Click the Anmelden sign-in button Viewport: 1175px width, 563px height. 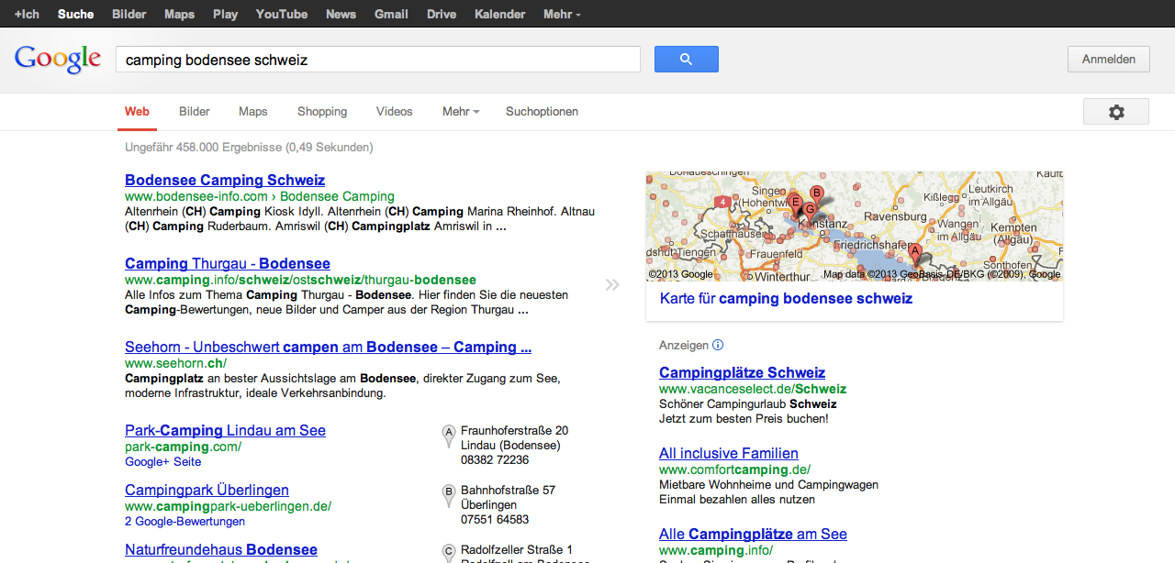tap(1108, 60)
